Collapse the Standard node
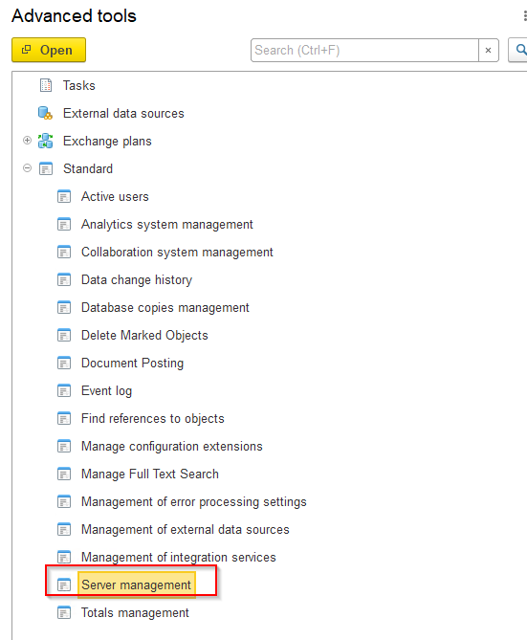Image resolution: width=527 pixels, height=640 pixels. click(x=27, y=168)
